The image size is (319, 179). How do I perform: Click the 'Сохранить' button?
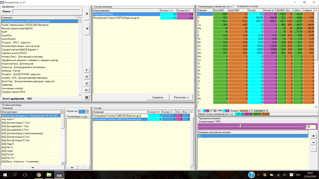(x=158, y=97)
